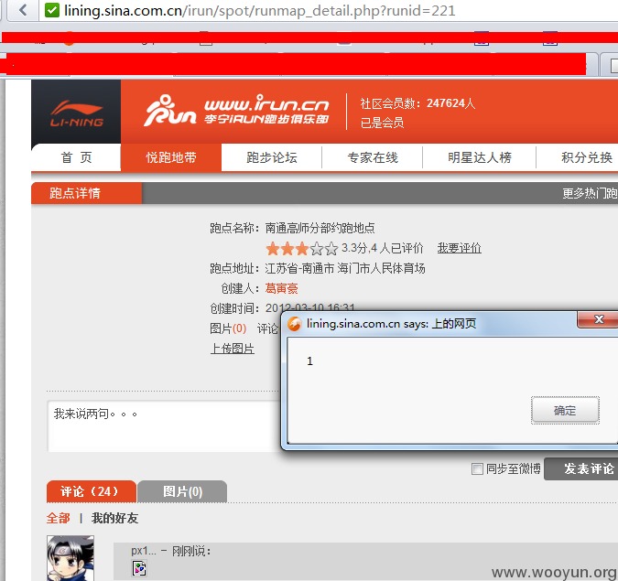Open creator 葛寅豪 profile link
Screen dimensions: 618x581
pos(281,288)
